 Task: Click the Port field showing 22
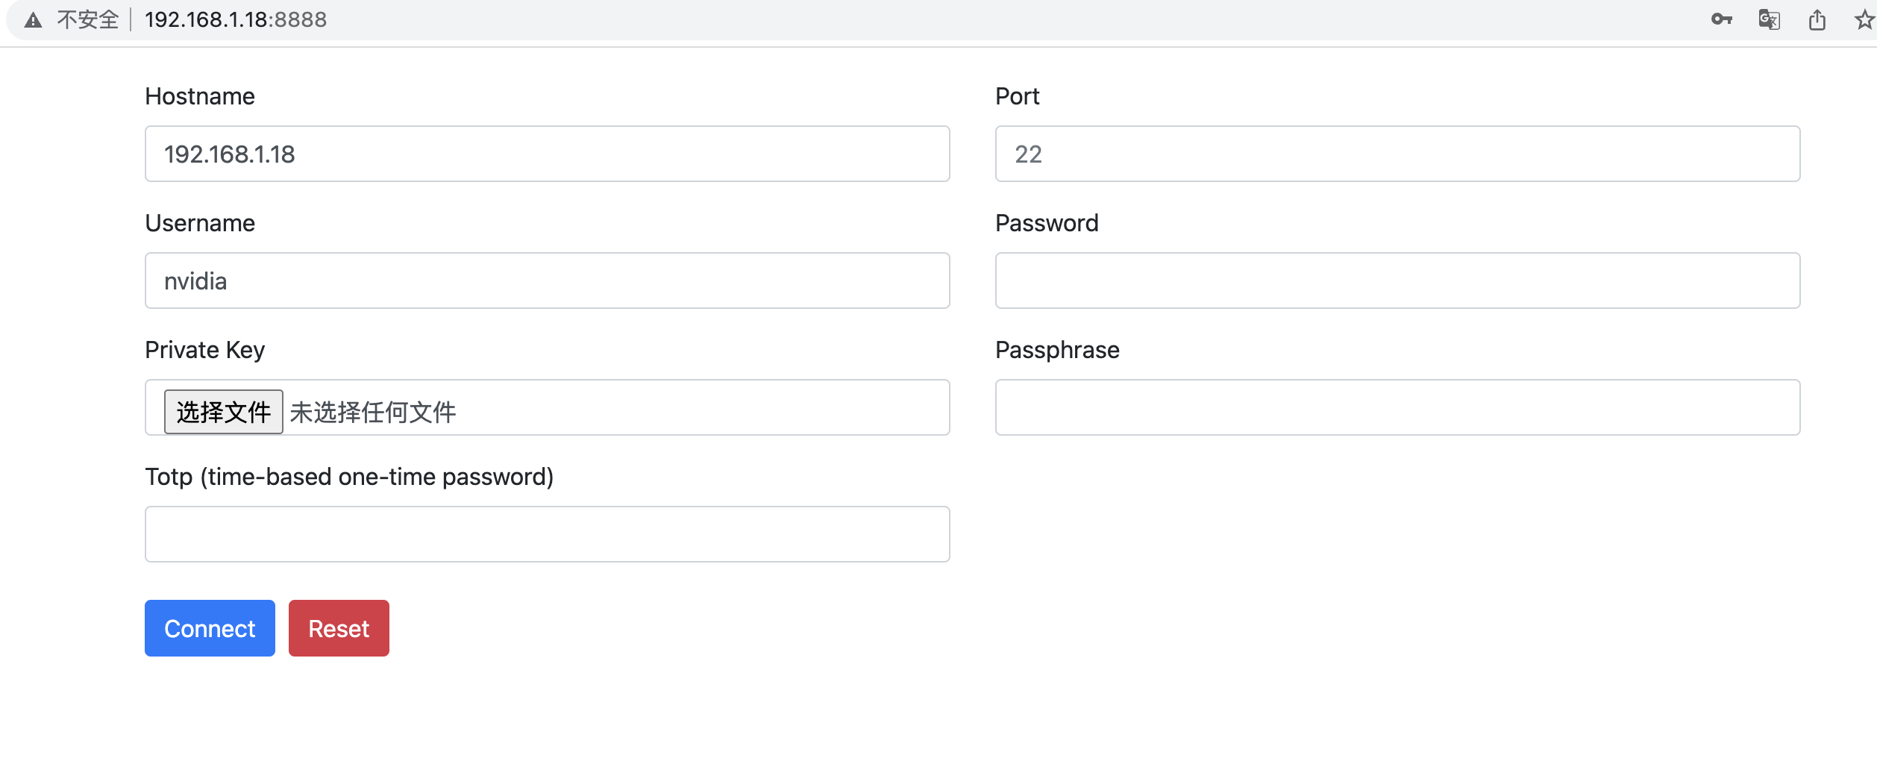(x=1397, y=154)
